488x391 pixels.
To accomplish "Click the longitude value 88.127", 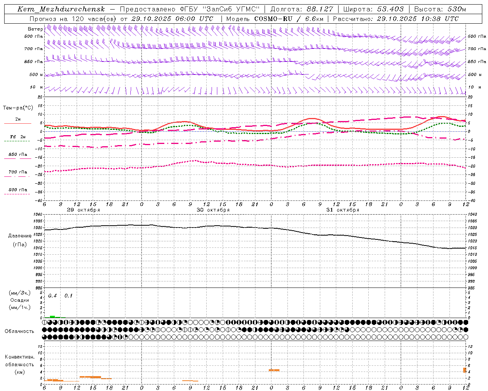I will pyautogui.click(x=319, y=9).
